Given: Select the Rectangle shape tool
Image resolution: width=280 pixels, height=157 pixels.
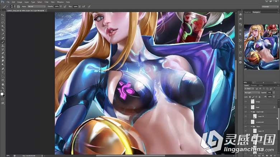Looking at the screenshot, I should coord(3,80).
